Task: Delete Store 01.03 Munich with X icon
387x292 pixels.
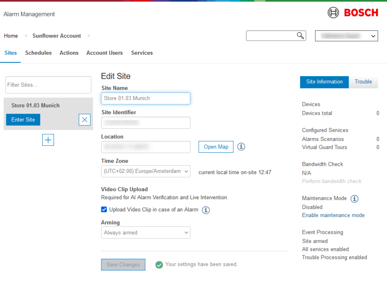Action: coord(85,120)
